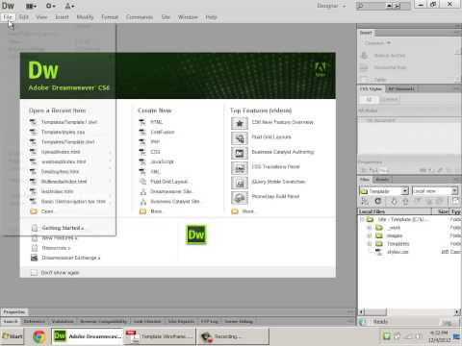The image size is (462, 346).
Task: Switch to the Link Checker tab
Action: coord(147,321)
